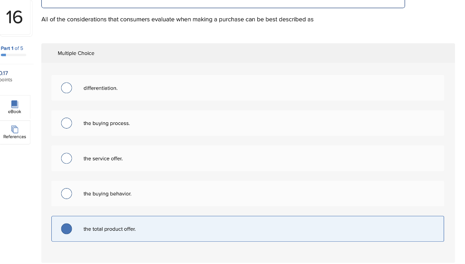Click the empty answer field at top

[223, 3]
